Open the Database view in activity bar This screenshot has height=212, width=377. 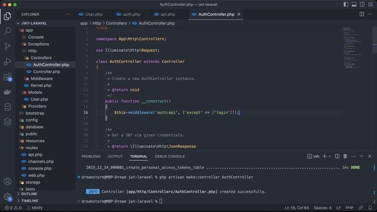point(8,107)
